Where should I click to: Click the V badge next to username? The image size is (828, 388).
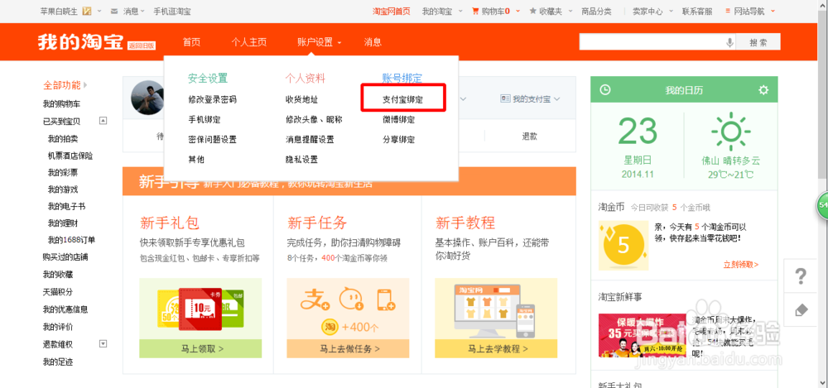(87, 11)
